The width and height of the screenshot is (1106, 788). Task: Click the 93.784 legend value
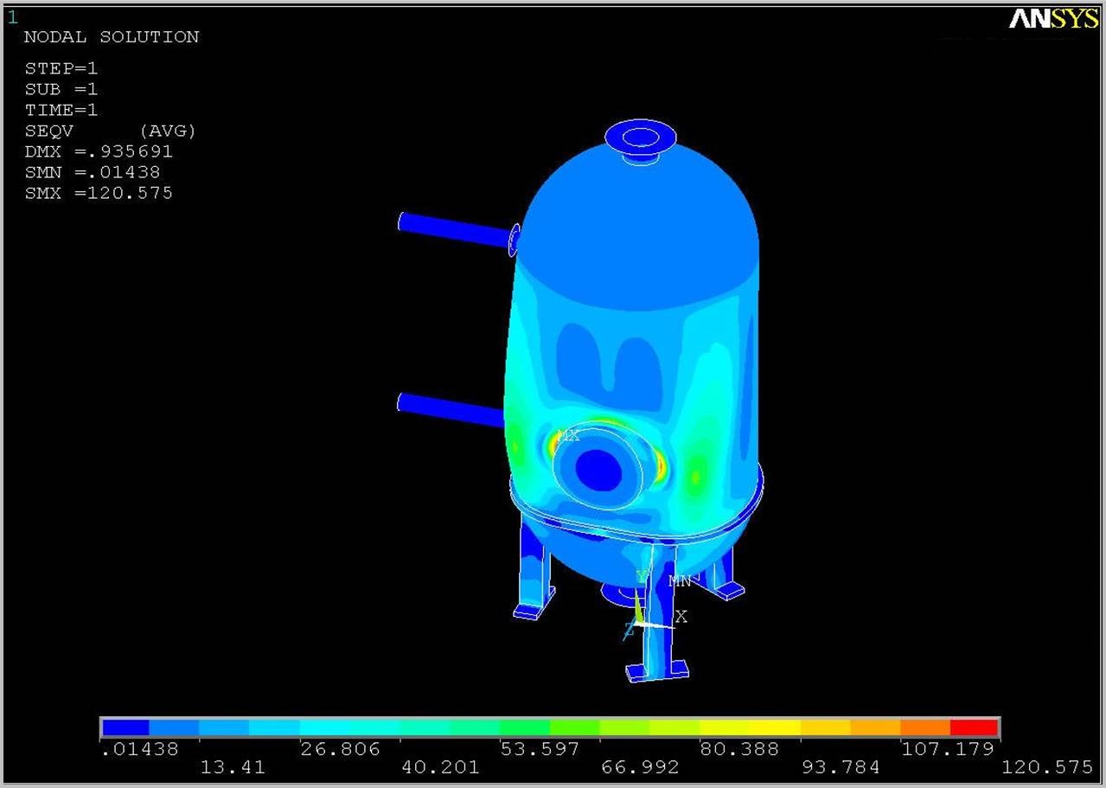[x=841, y=767]
